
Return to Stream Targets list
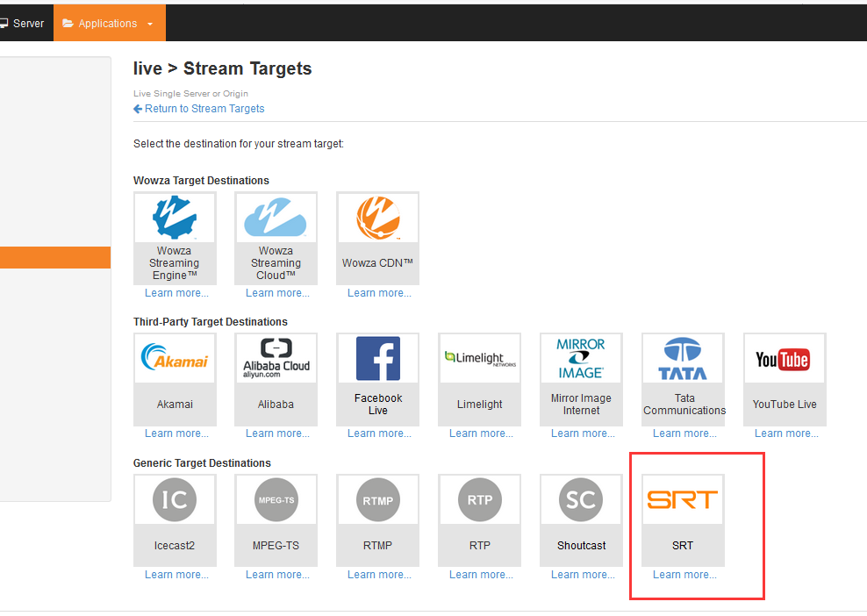[199, 109]
